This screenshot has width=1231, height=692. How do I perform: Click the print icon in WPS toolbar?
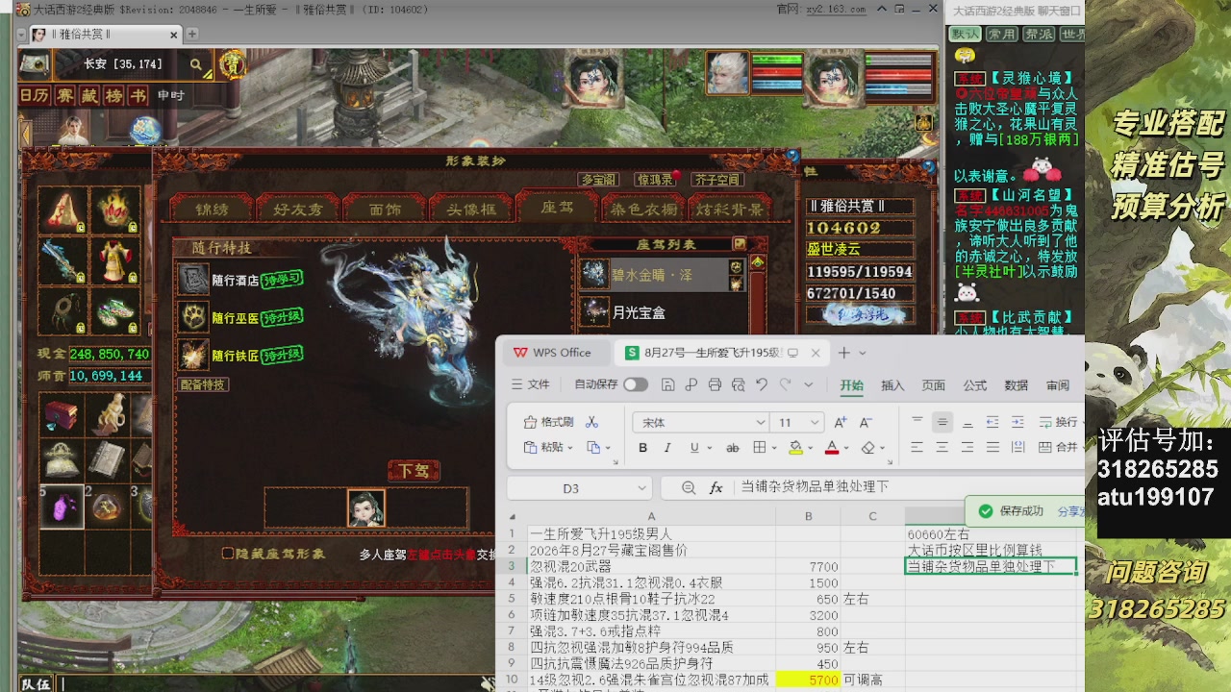(x=715, y=384)
